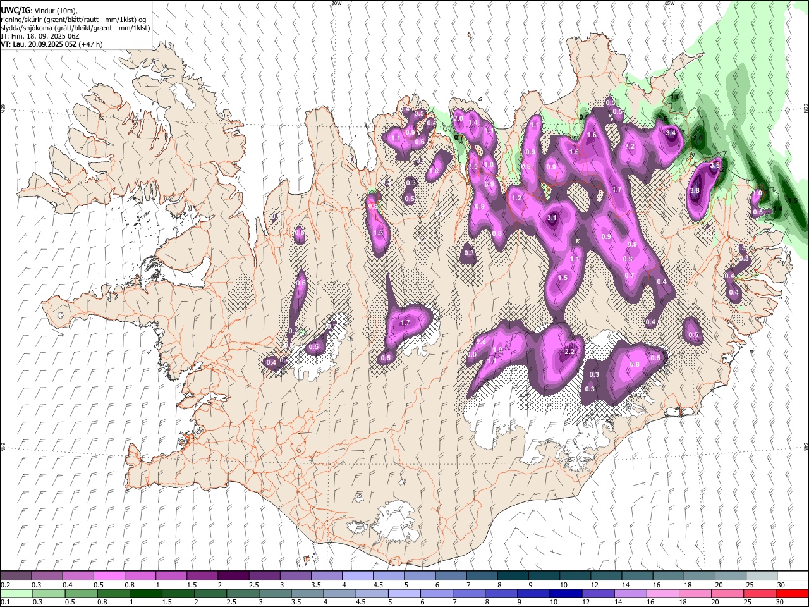Click the lower legend swatch between 10 and 12
Screen dimensions: 809x607
(566, 593)
